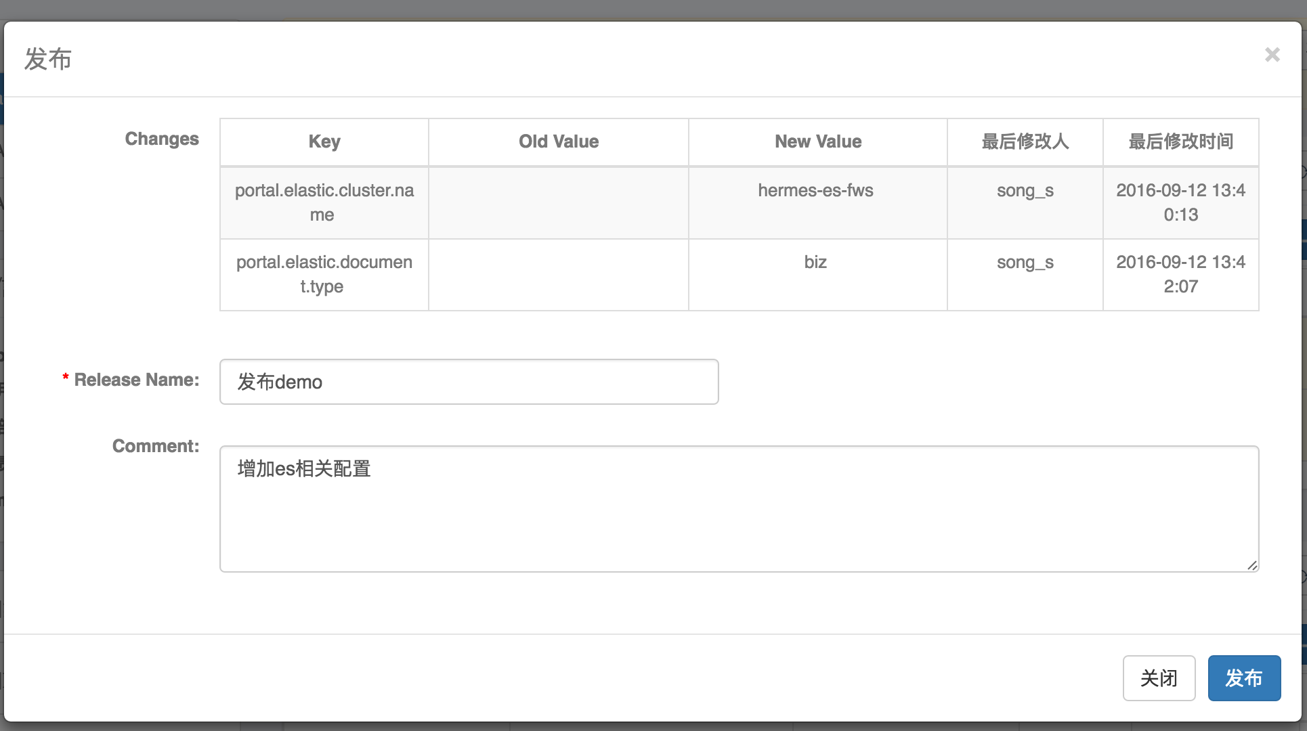This screenshot has width=1307, height=731.
Task: Close the 发布 dialog with the X icon
Action: [1272, 55]
